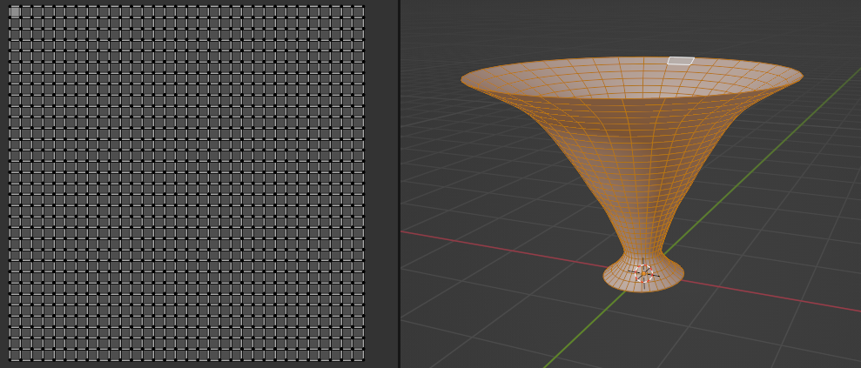This screenshot has width=861, height=368.
Task: Select the white active face on the funnel rim
Action: tap(680, 61)
